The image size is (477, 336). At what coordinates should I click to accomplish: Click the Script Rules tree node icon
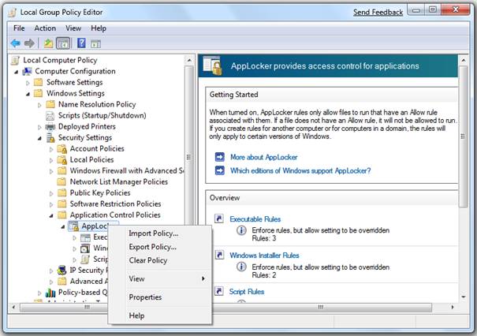click(x=85, y=259)
